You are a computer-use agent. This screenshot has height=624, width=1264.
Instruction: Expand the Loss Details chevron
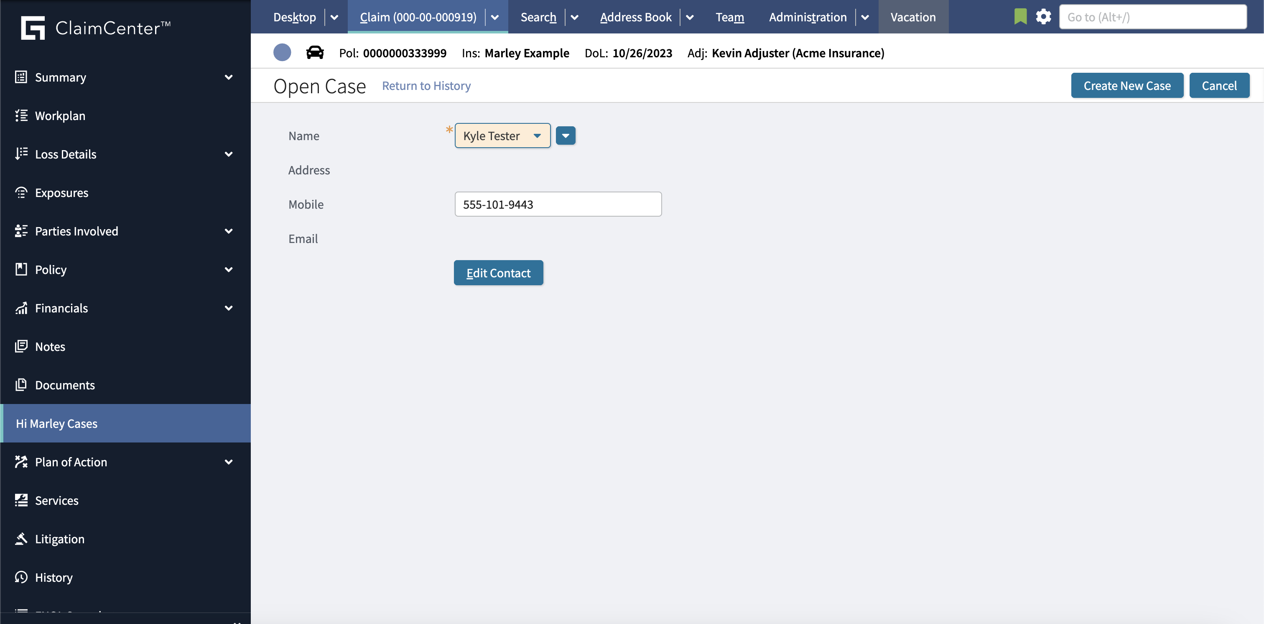coord(229,153)
